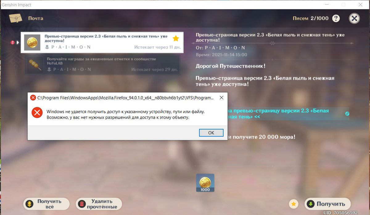Screen dimensions: 370x215
Task: Click the red exclamation unread marker
Action: [x=13, y=42]
